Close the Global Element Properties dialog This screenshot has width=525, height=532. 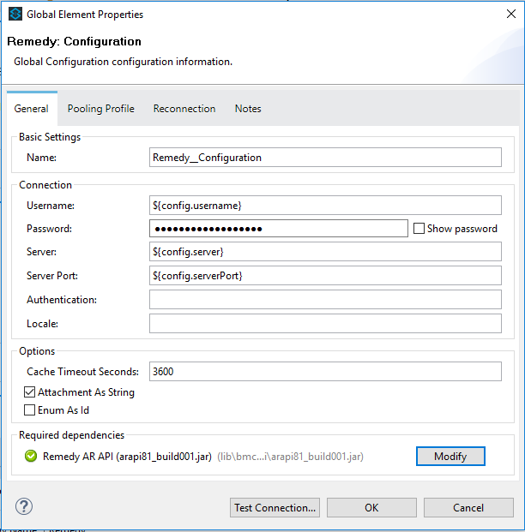click(511, 14)
